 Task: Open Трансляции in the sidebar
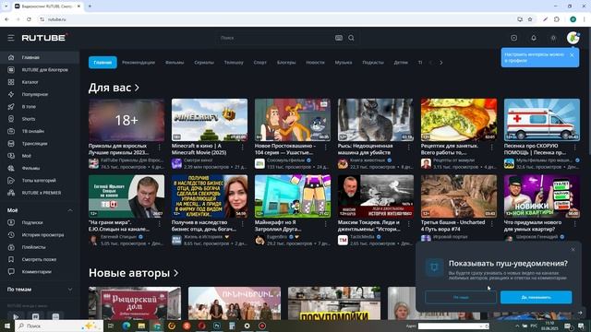[40, 144]
